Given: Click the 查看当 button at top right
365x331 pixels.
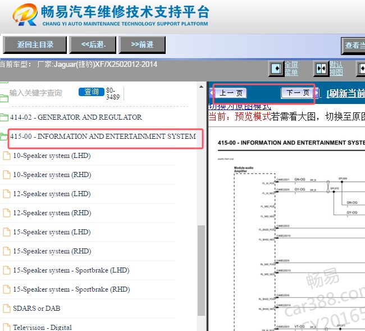Looking at the screenshot, I should tap(353, 46).
